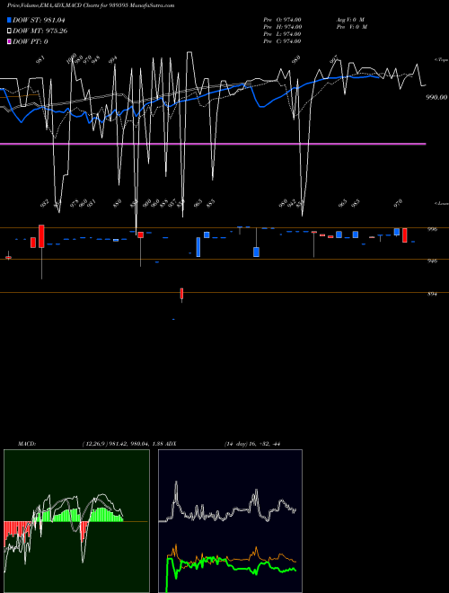
Task: Click the 894 candlestick axis label
Action: [x=433, y=294]
